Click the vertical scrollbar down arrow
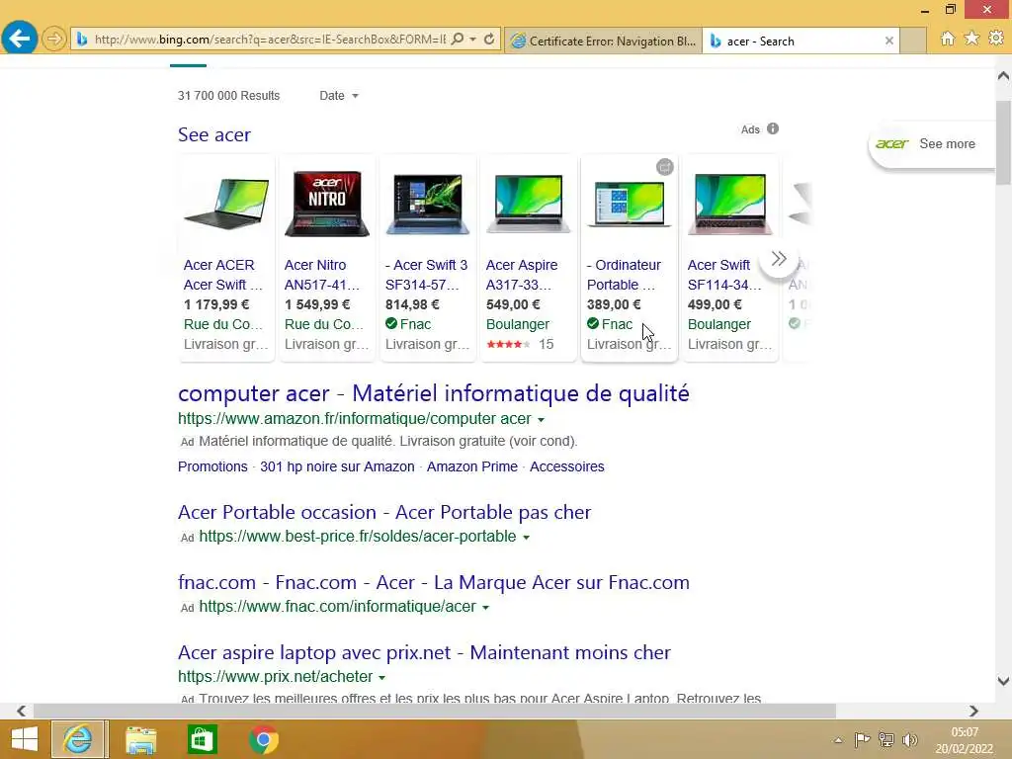The width and height of the screenshot is (1012, 759). (x=1004, y=681)
